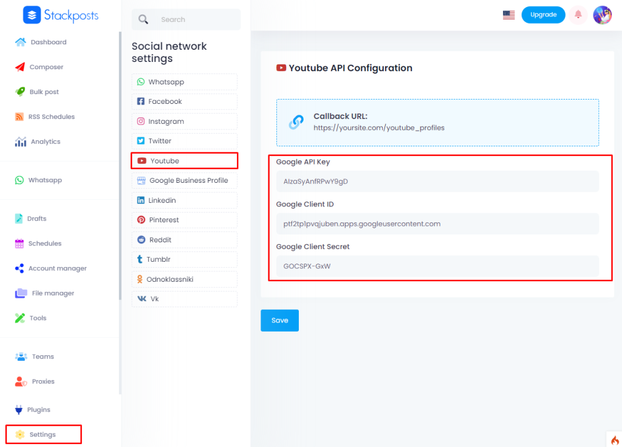Click the sidebar vertical scrollbar
Screen dimensions: 622x447
(120, 182)
